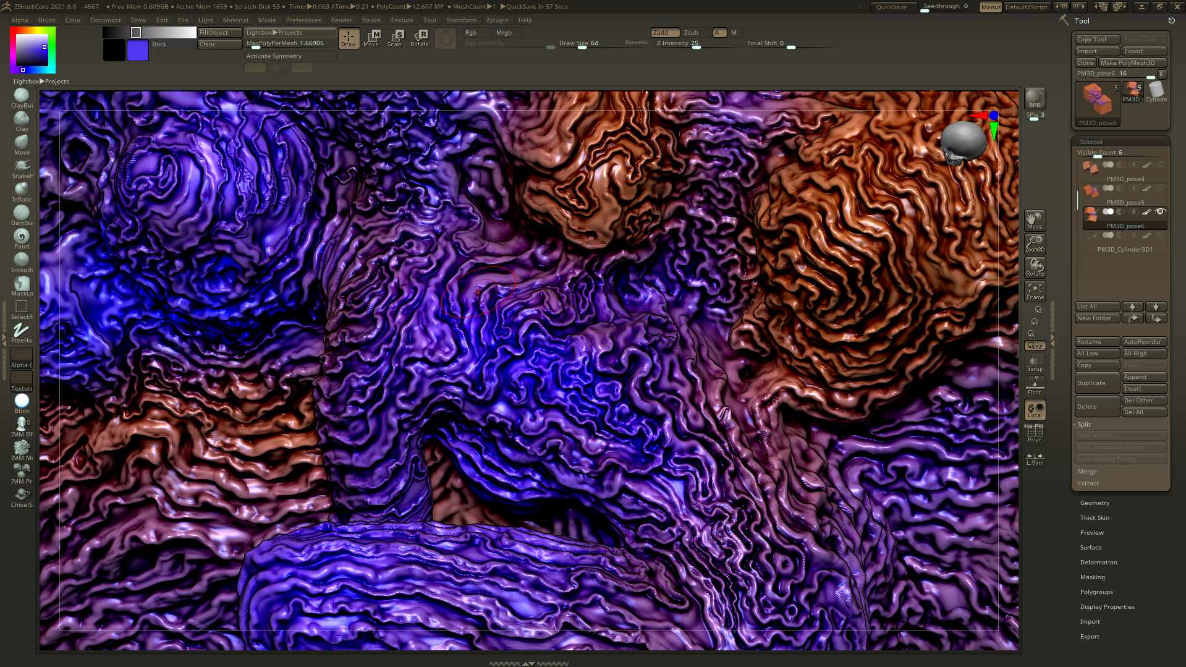Viewport: 1186px width, 667px height.
Task: Open the Zplugin menu
Action: pyautogui.click(x=497, y=20)
